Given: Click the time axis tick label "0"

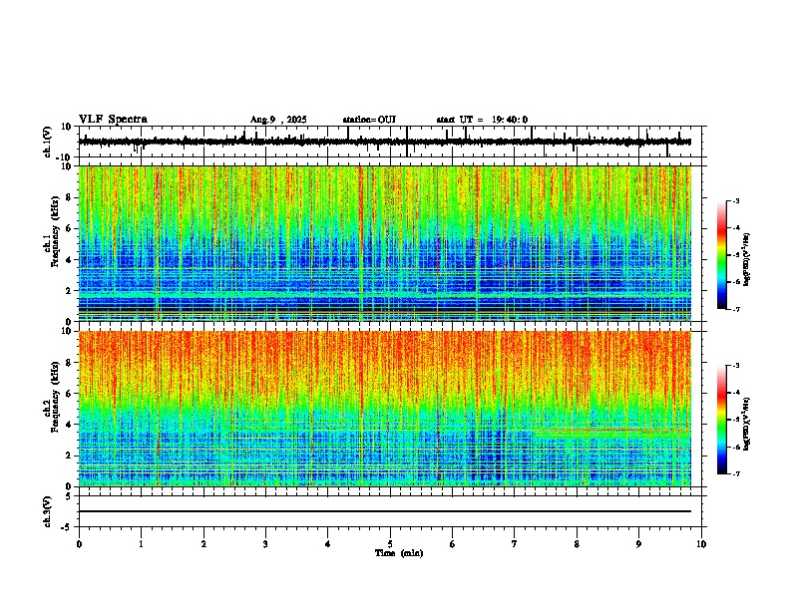Looking at the screenshot, I should click(x=79, y=544).
